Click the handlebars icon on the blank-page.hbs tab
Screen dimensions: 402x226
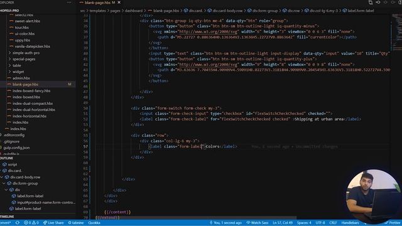pos(82,3)
